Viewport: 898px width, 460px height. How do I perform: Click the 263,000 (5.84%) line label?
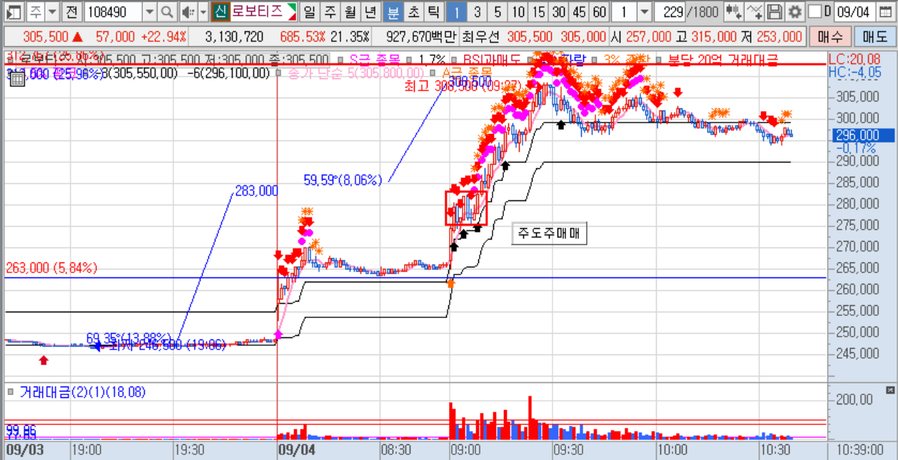pyautogui.click(x=51, y=268)
